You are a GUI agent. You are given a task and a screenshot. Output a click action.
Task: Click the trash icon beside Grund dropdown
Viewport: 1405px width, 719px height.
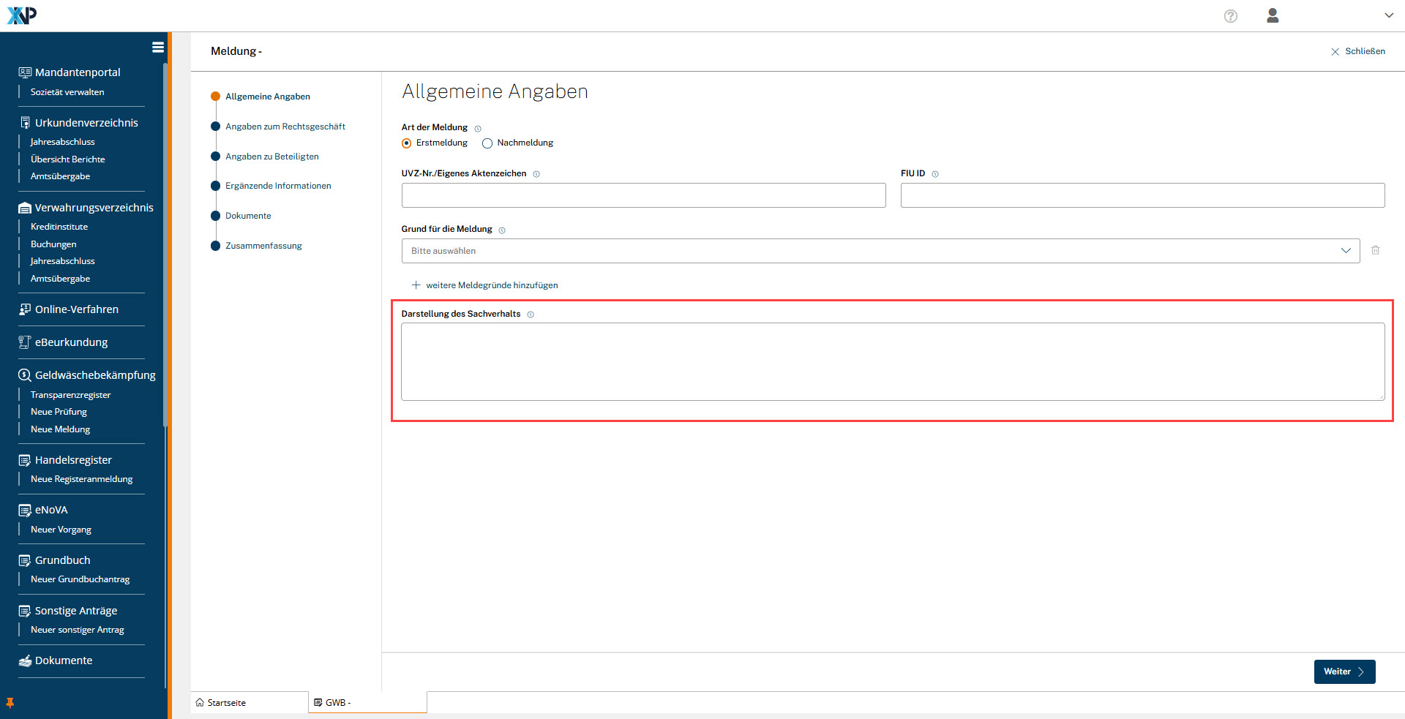click(x=1376, y=250)
